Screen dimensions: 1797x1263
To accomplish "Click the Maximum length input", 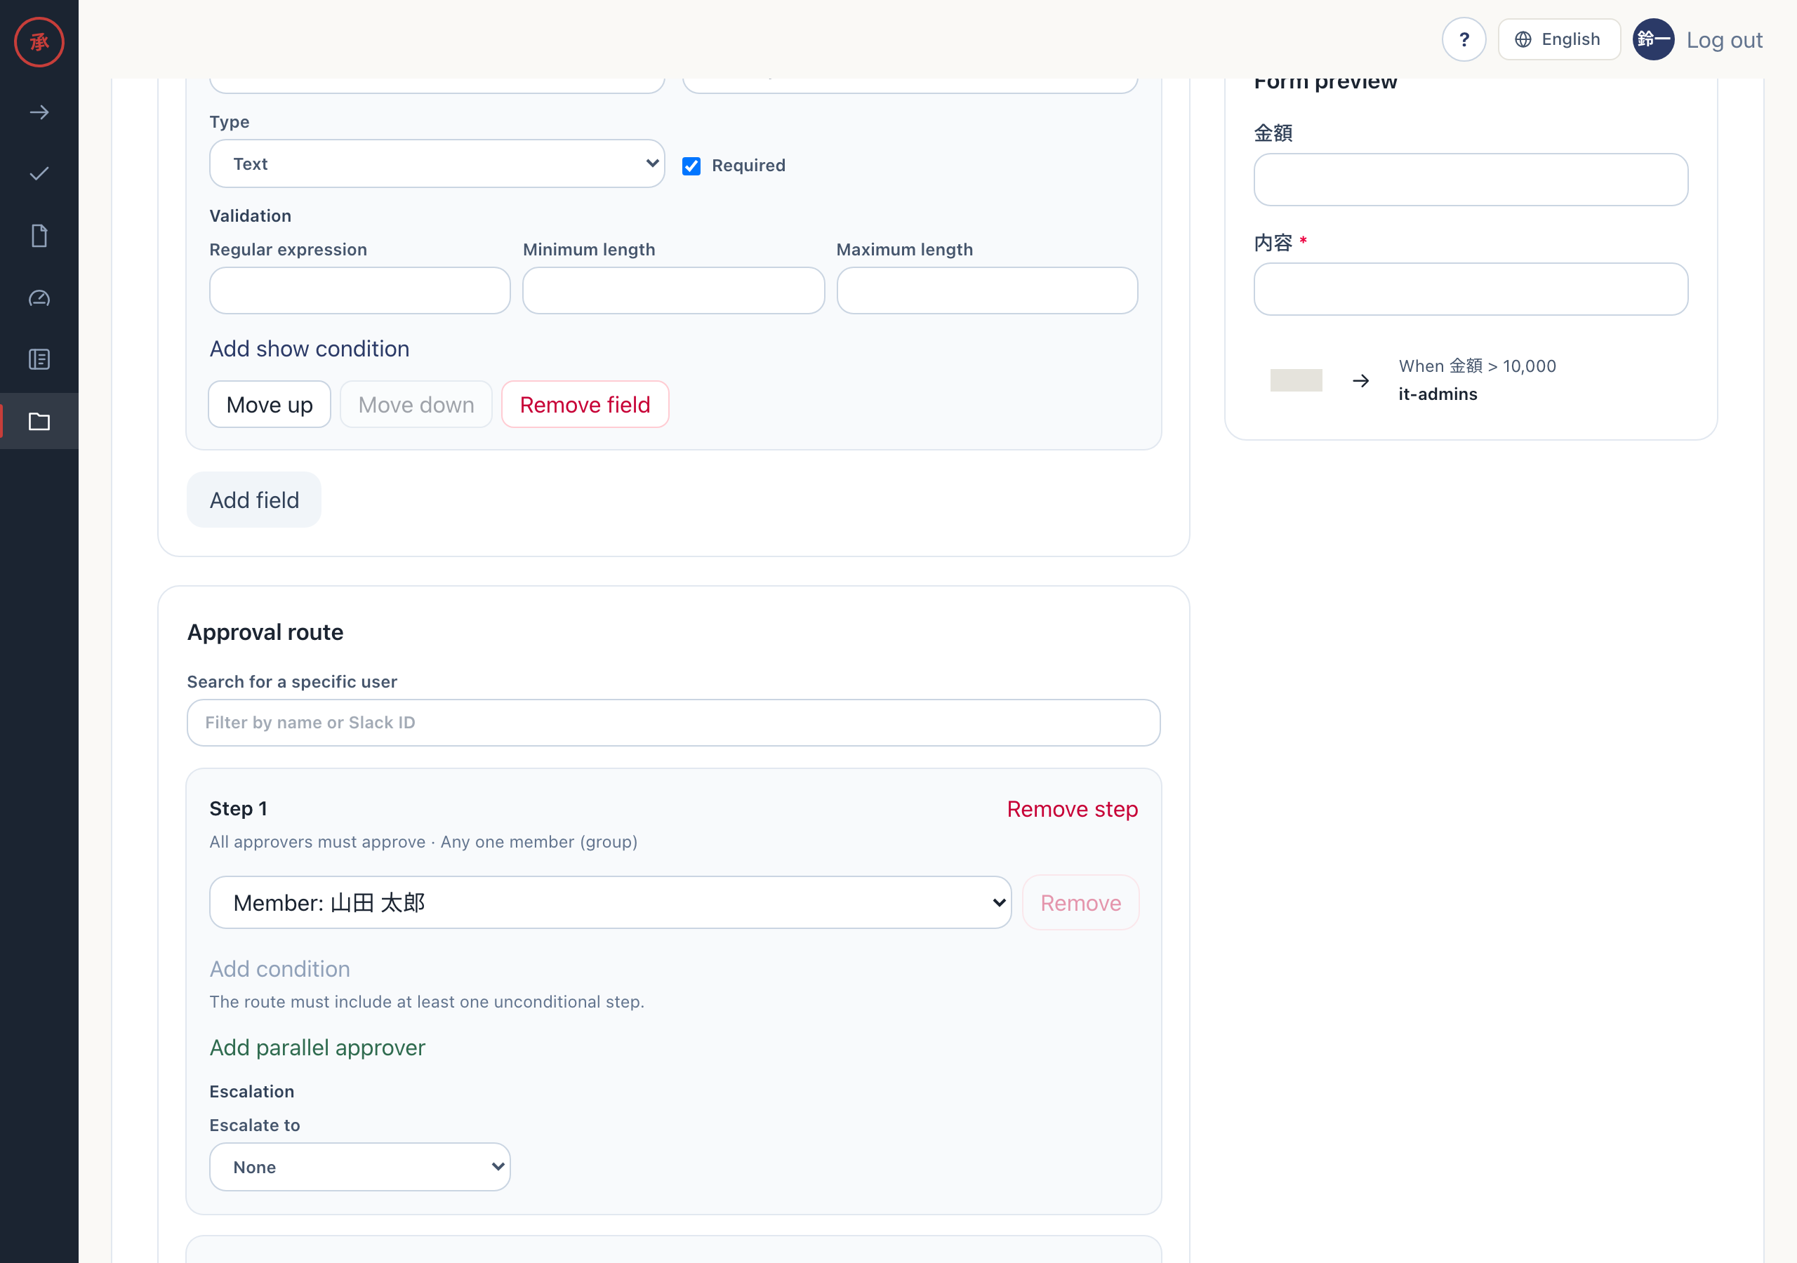I will pyautogui.click(x=986, y=290).
